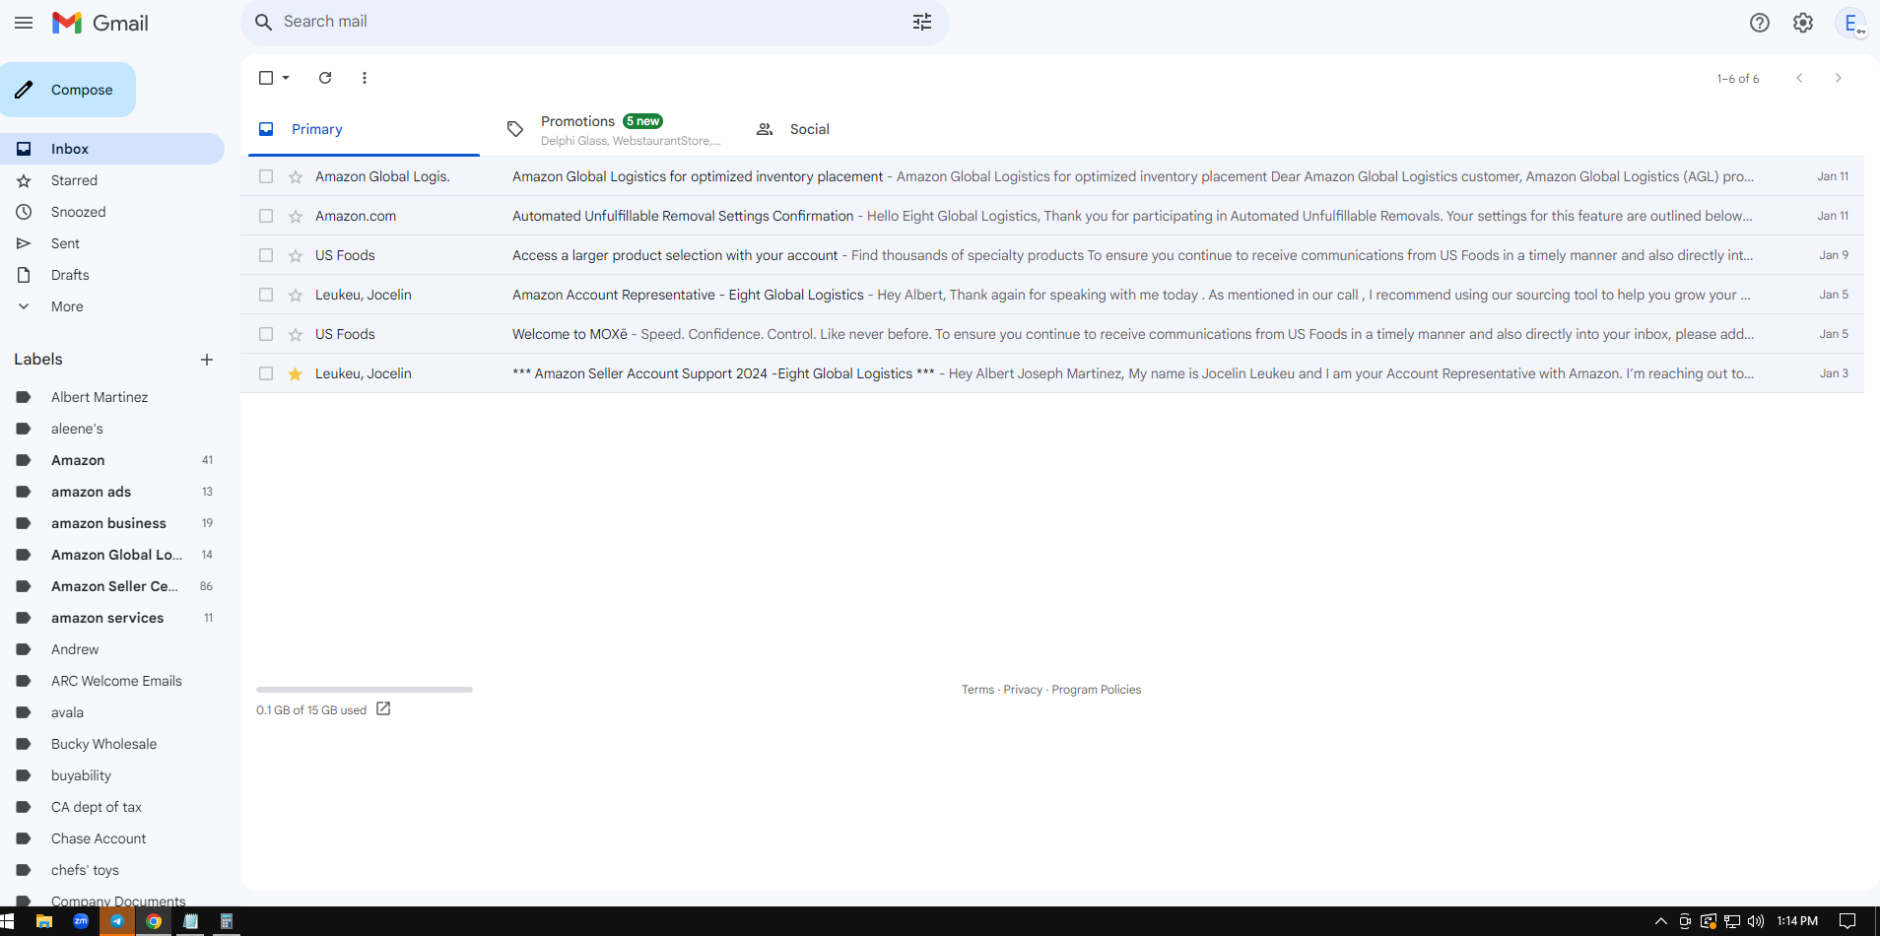This screenshot has width=1880, height=936.
Task: Open the Privacy link
Action: pyautogui.click(x=1023, y=690)
